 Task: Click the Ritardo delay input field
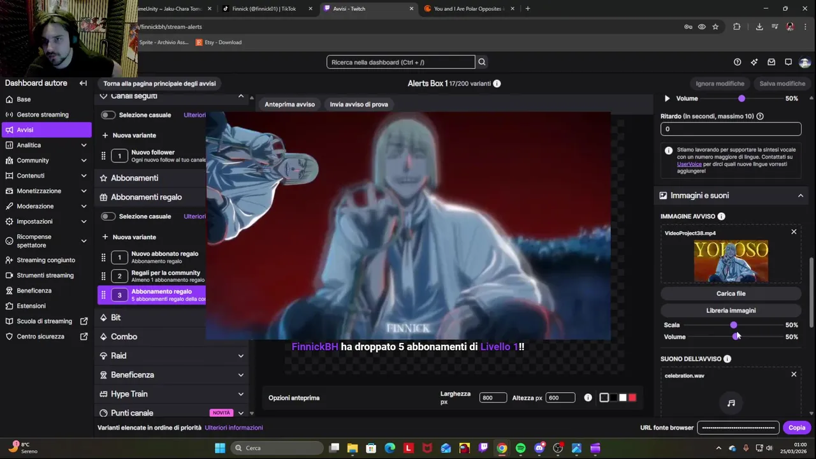(x=731, y=129)
